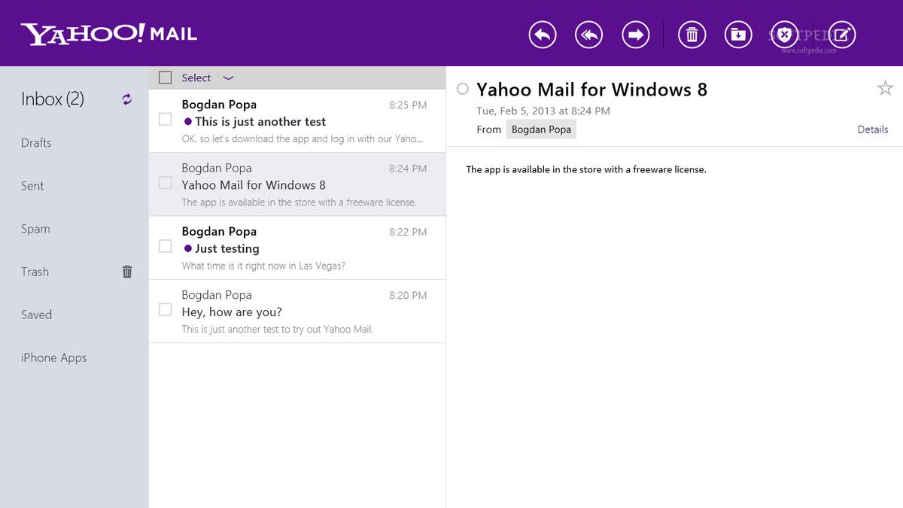Click sender chip Bogdan Popa in header
903x508 pixels.
(541, 129)
